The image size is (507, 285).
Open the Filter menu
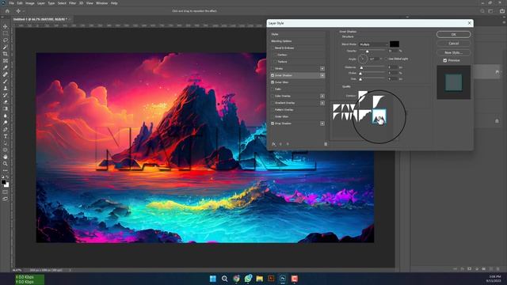point(72,3)
